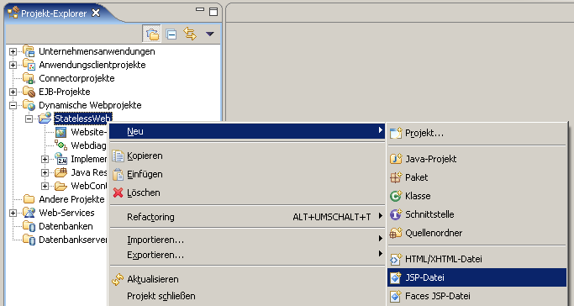
Task: Select Unternehmensanwendungen in the tree
Action: pos(97,51)
